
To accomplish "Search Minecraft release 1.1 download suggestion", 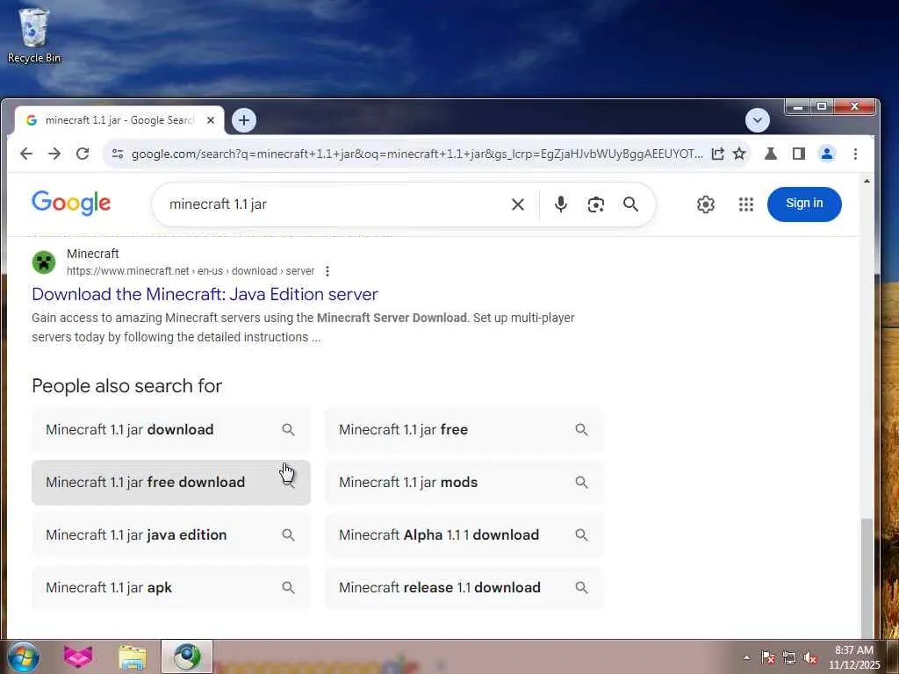I will pyautogui.click(x=464, y=588).
